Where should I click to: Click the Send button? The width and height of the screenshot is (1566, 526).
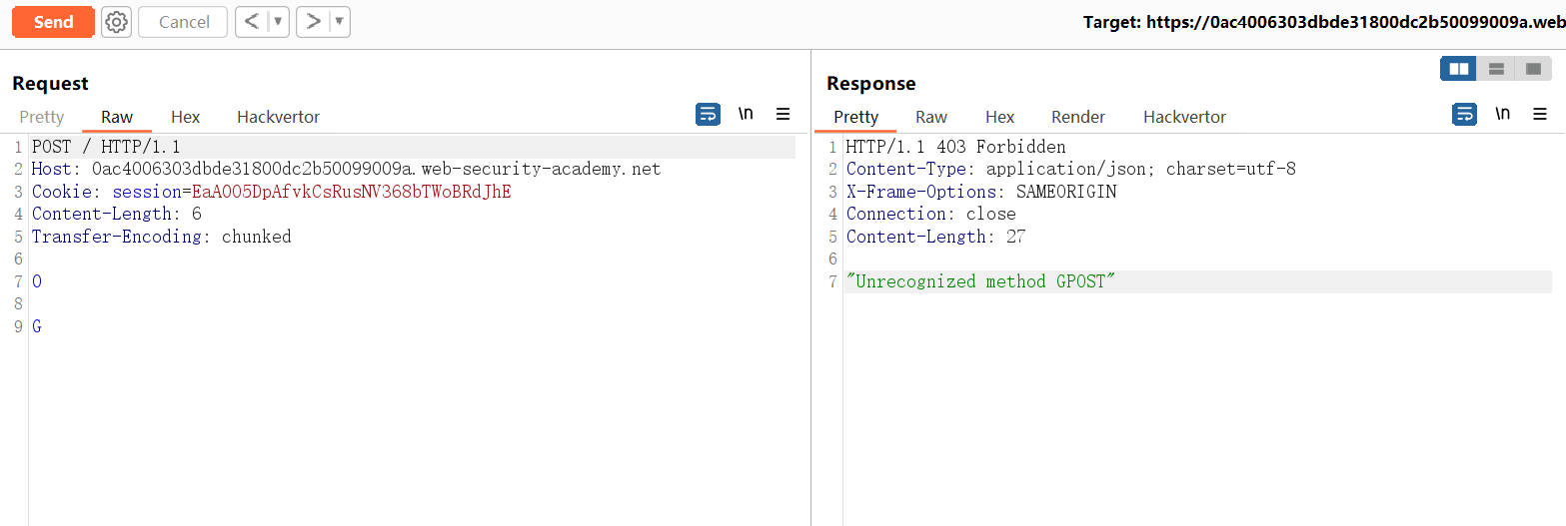point(53,22)
